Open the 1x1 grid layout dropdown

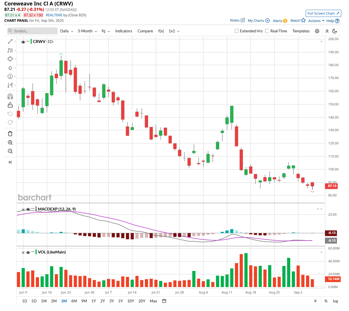[174, 31]
